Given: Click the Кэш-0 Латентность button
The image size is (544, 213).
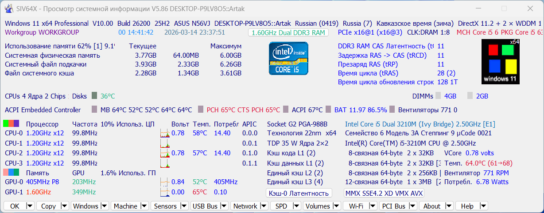Looking at the screenshot, I should [299, 193].
